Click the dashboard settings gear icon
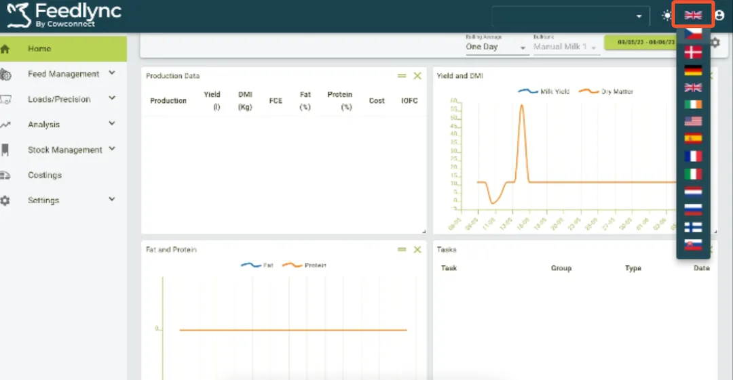 tap(715, 43)
